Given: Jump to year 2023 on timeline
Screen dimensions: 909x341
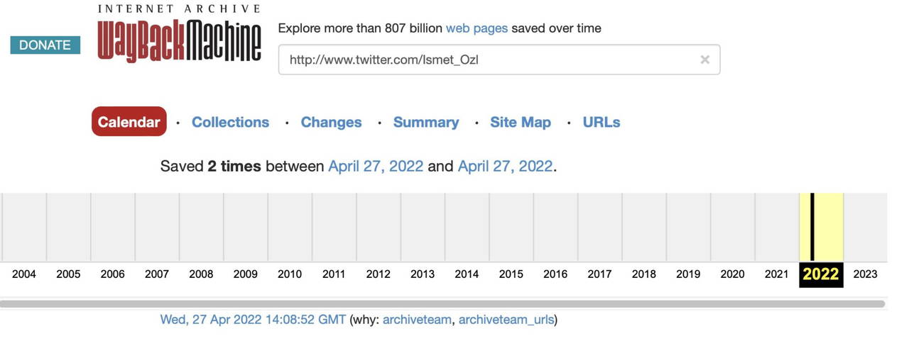Looking at the screenshot, I should 865,274.
